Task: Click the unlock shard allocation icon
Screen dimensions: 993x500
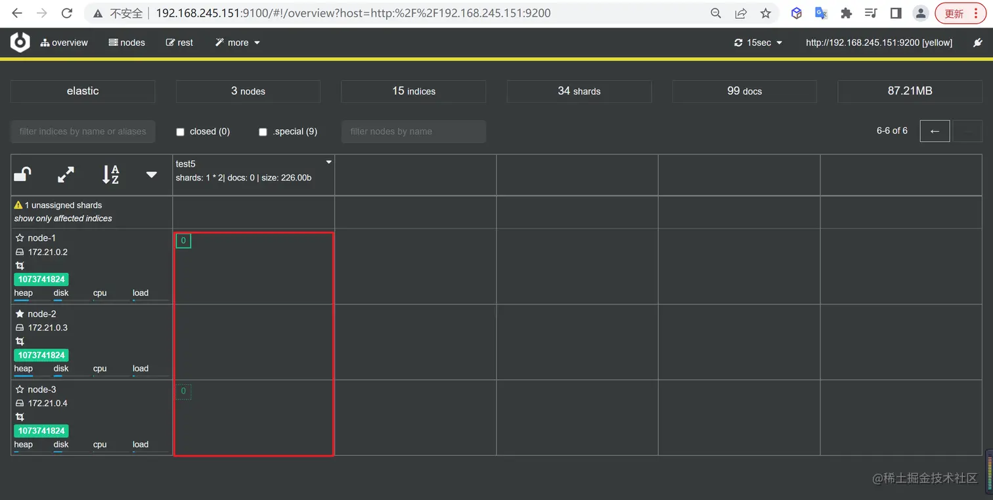Action: (x=23, y=174)
